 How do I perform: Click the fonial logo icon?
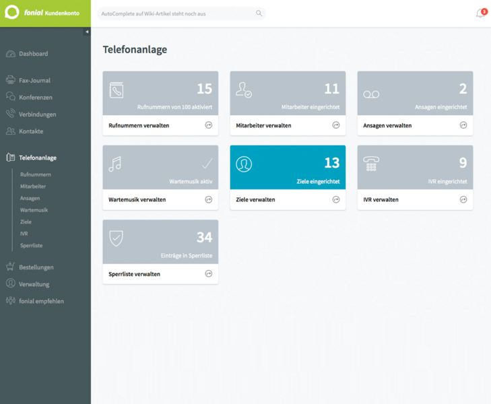coord(12,13)
